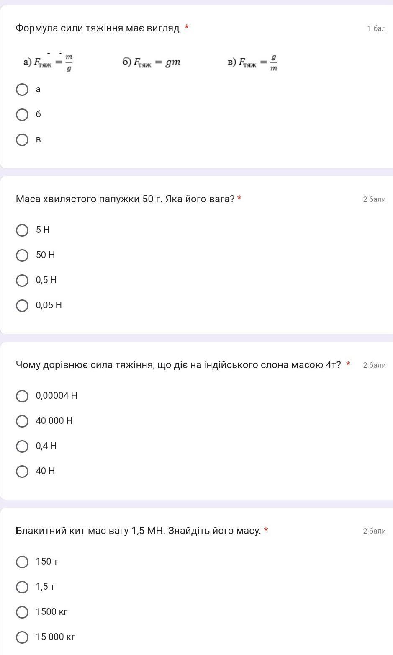The height and width of the screenshot is (655, 393).
Task: Choose '150 т' as the blue whale mass
Action: [x=22, y=562]
